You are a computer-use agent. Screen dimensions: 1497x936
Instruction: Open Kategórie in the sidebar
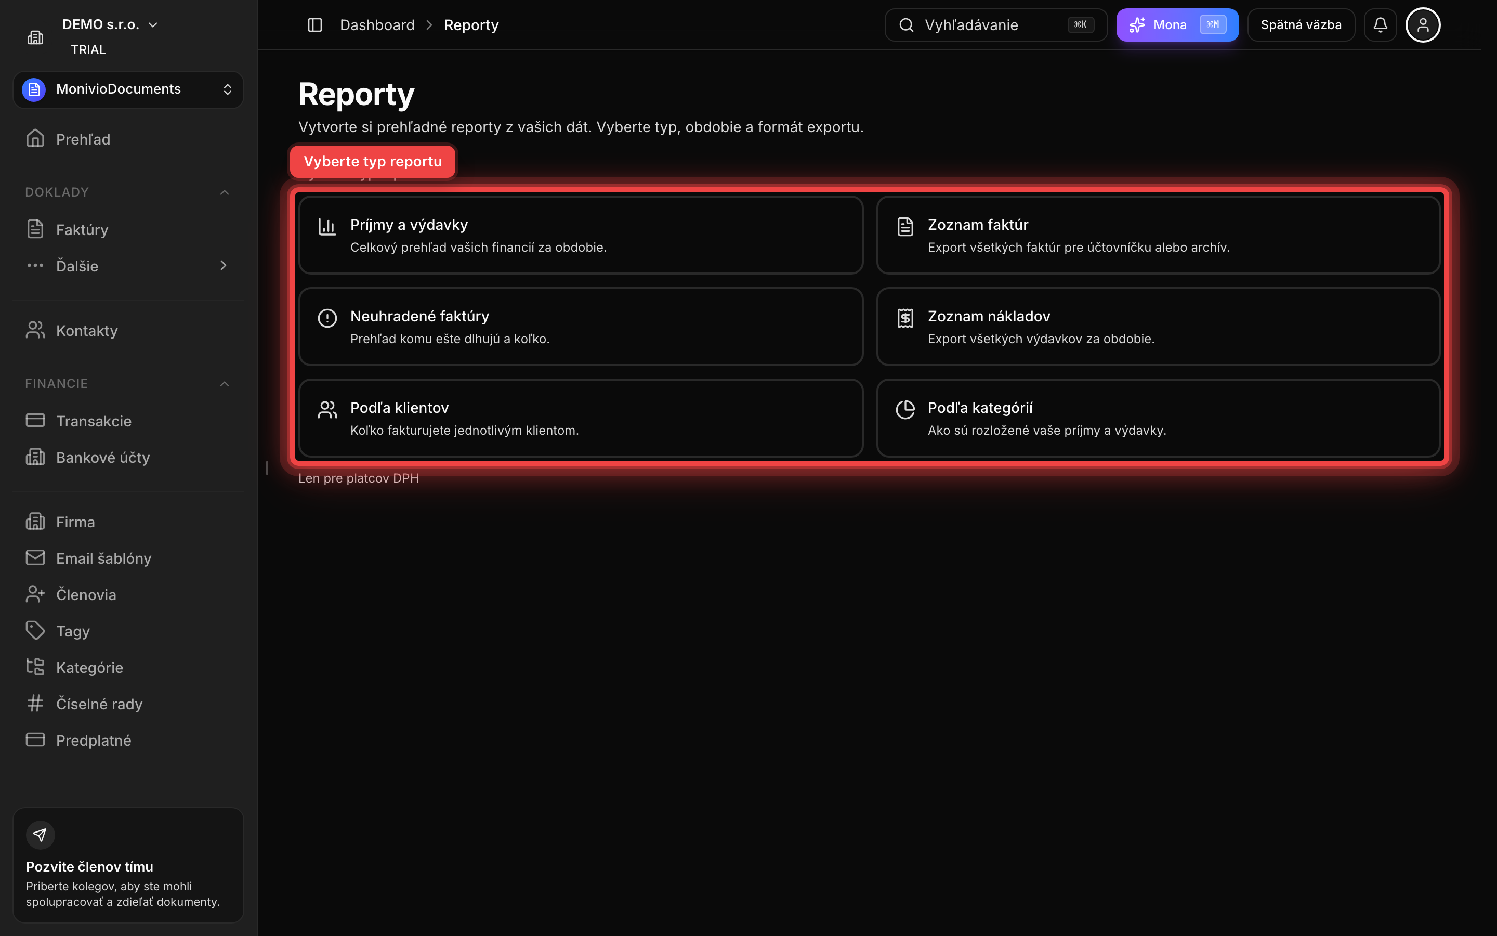pyautogui.click(x=128, y=667)
